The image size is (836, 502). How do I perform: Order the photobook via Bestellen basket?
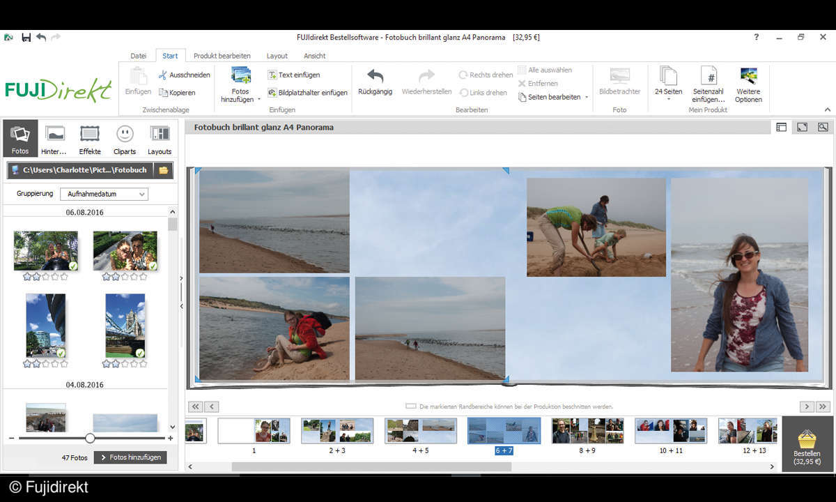pos(807,444)
